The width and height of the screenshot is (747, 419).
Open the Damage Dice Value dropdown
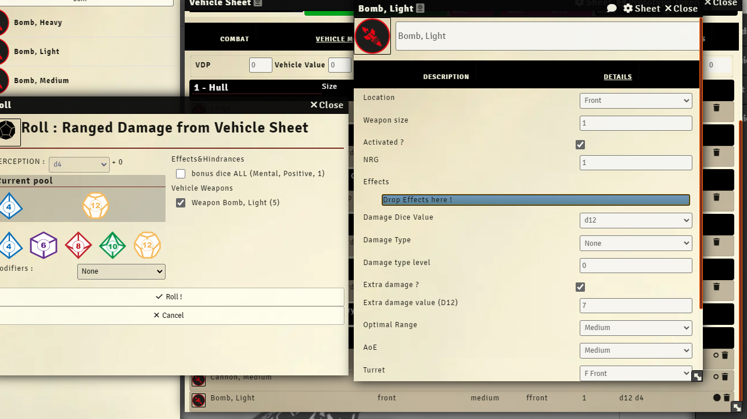pyautogui.click(x=635, y=221)
